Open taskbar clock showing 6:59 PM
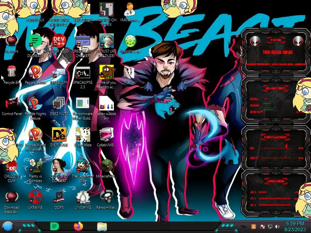This screenshot has width=311, height=233. (x=295, y=226)
